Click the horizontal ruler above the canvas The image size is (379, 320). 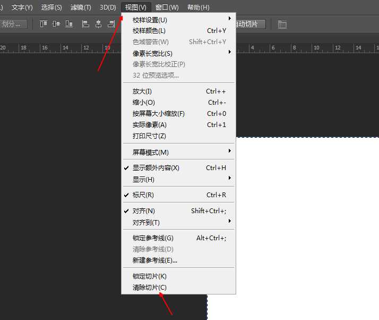coord(53,48)
